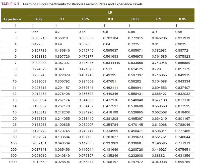Select the 0.9 learning rate column header

pos(159,19)
